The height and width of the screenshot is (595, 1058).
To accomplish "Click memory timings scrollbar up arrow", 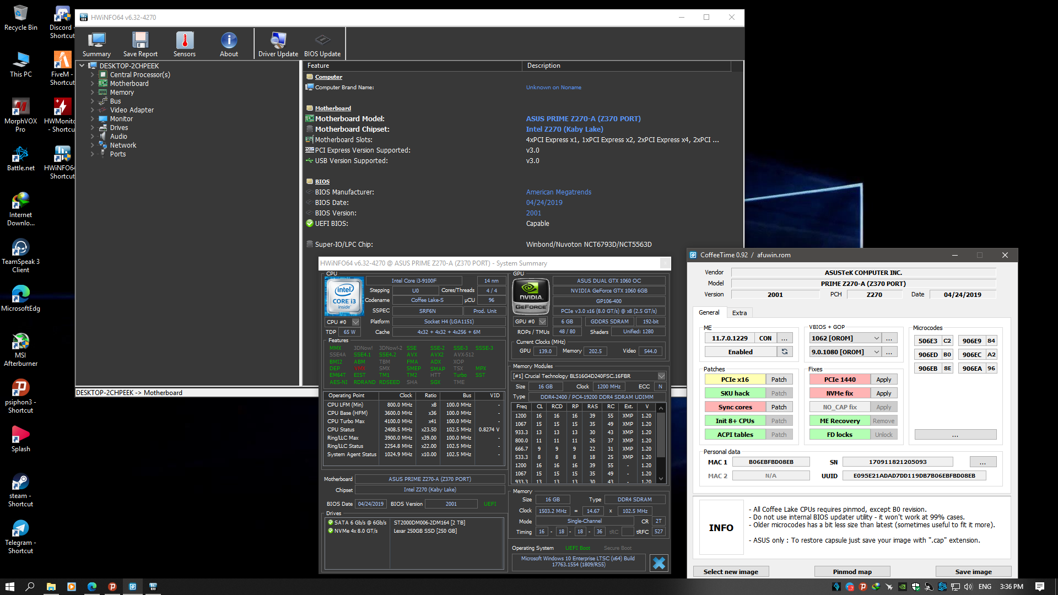I will tap(661, 408).
